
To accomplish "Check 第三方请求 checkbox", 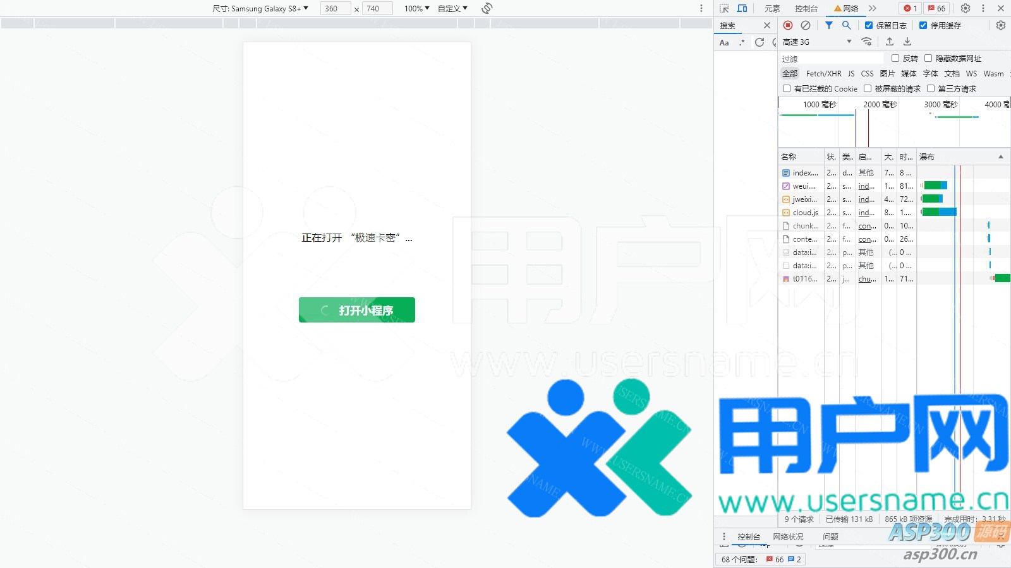I will (931, 88).
